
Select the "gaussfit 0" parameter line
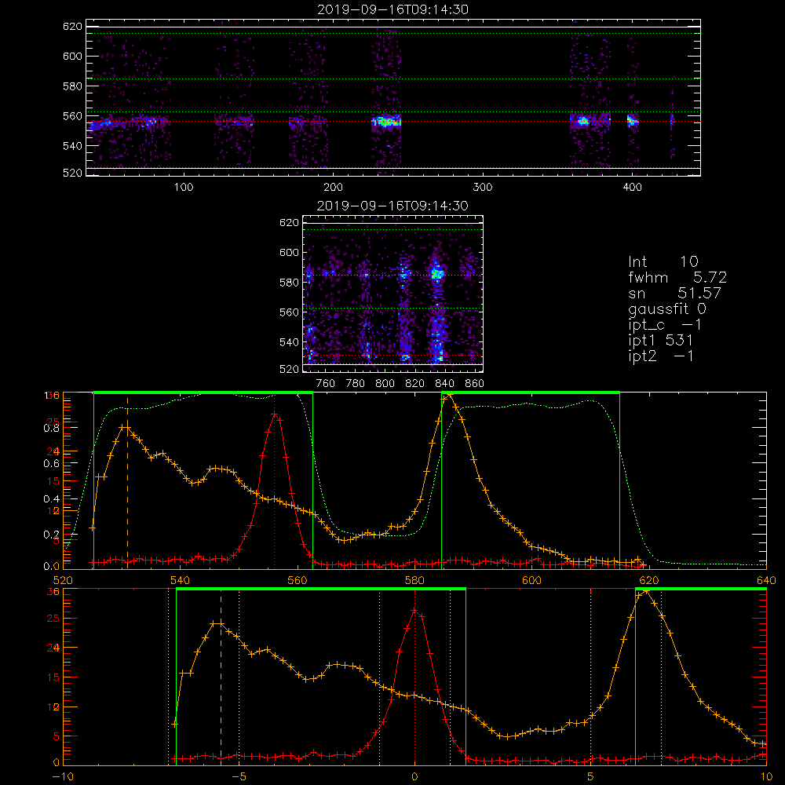click(x=666, y=309)
